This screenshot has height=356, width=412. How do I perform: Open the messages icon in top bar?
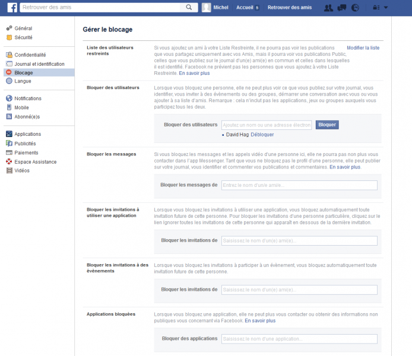(x=341, y=8)
